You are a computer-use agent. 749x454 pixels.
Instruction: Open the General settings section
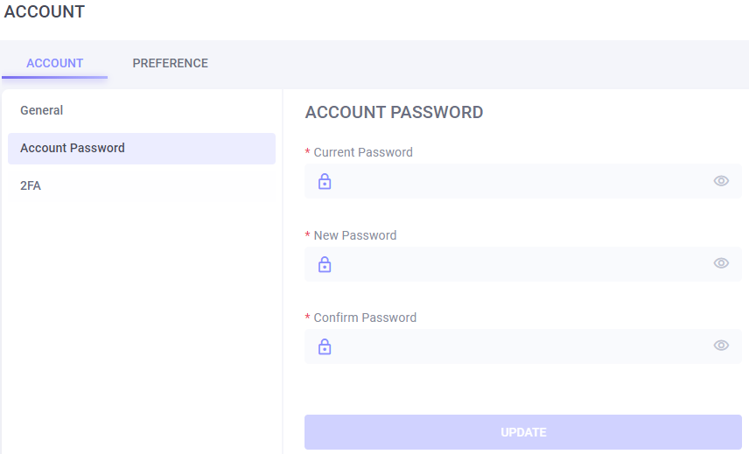42,110
